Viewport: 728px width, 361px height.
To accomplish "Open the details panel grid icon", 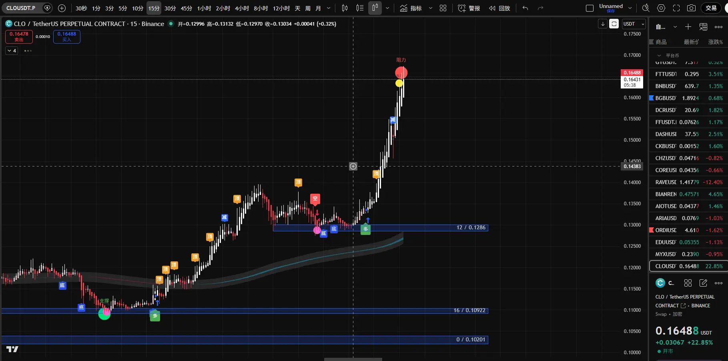I will pyautogui.click(x=688, y=283).
